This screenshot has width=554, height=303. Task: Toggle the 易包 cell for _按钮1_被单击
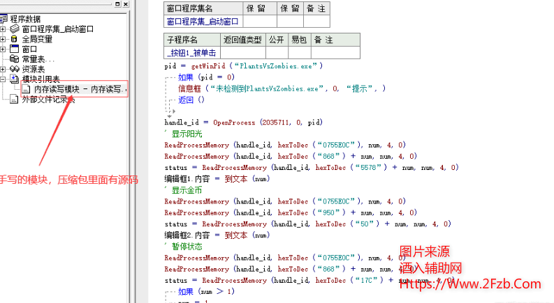coord(299,52)
